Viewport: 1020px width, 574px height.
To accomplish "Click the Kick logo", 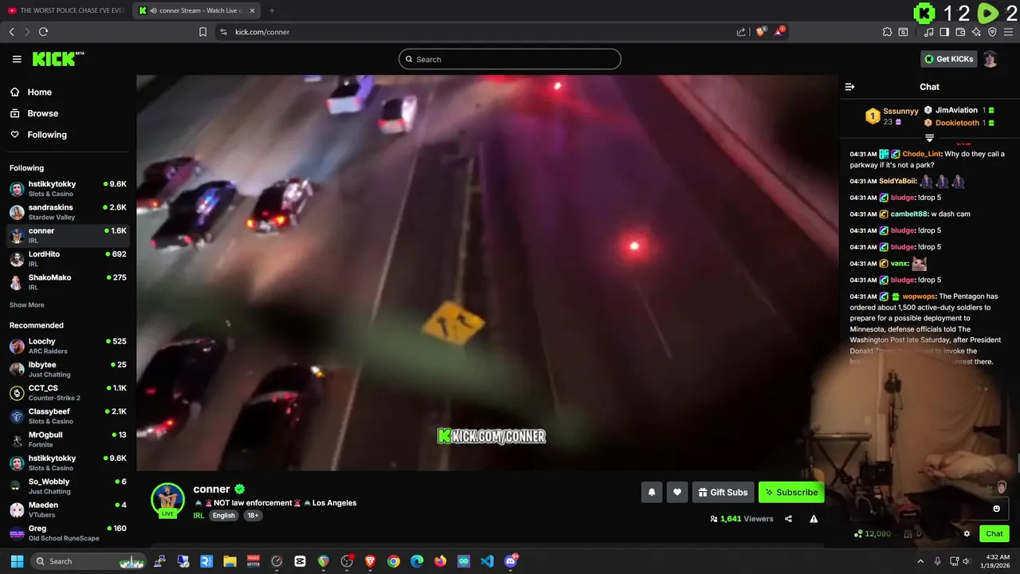I will point(58,59).
